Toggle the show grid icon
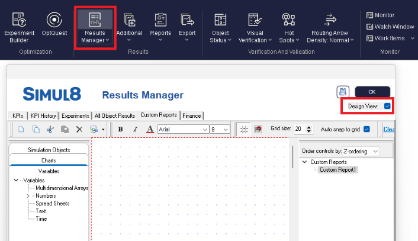Screen dimensions: 418x241 (x=244, y=128)
